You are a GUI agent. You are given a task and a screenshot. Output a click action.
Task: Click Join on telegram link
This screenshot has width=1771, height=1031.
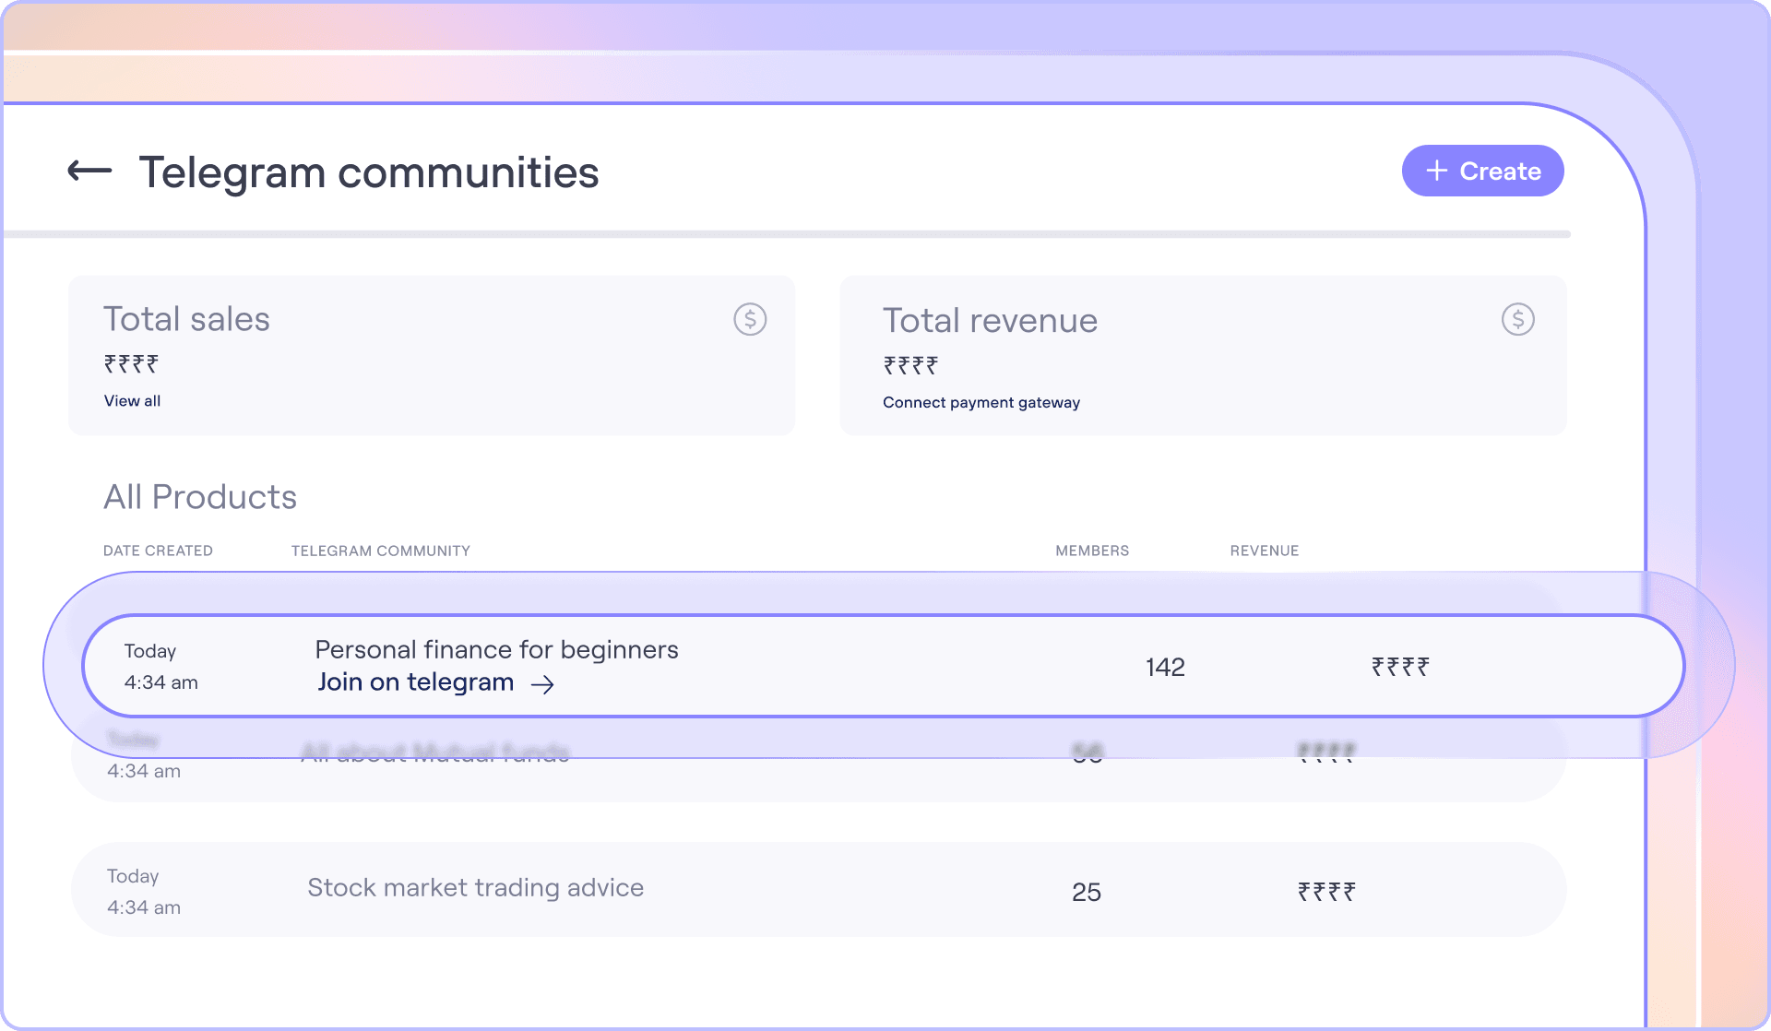pyautogui.click(x=416, y=682)
